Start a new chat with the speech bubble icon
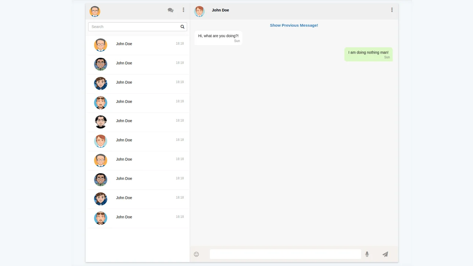 [x=170, y=10]
